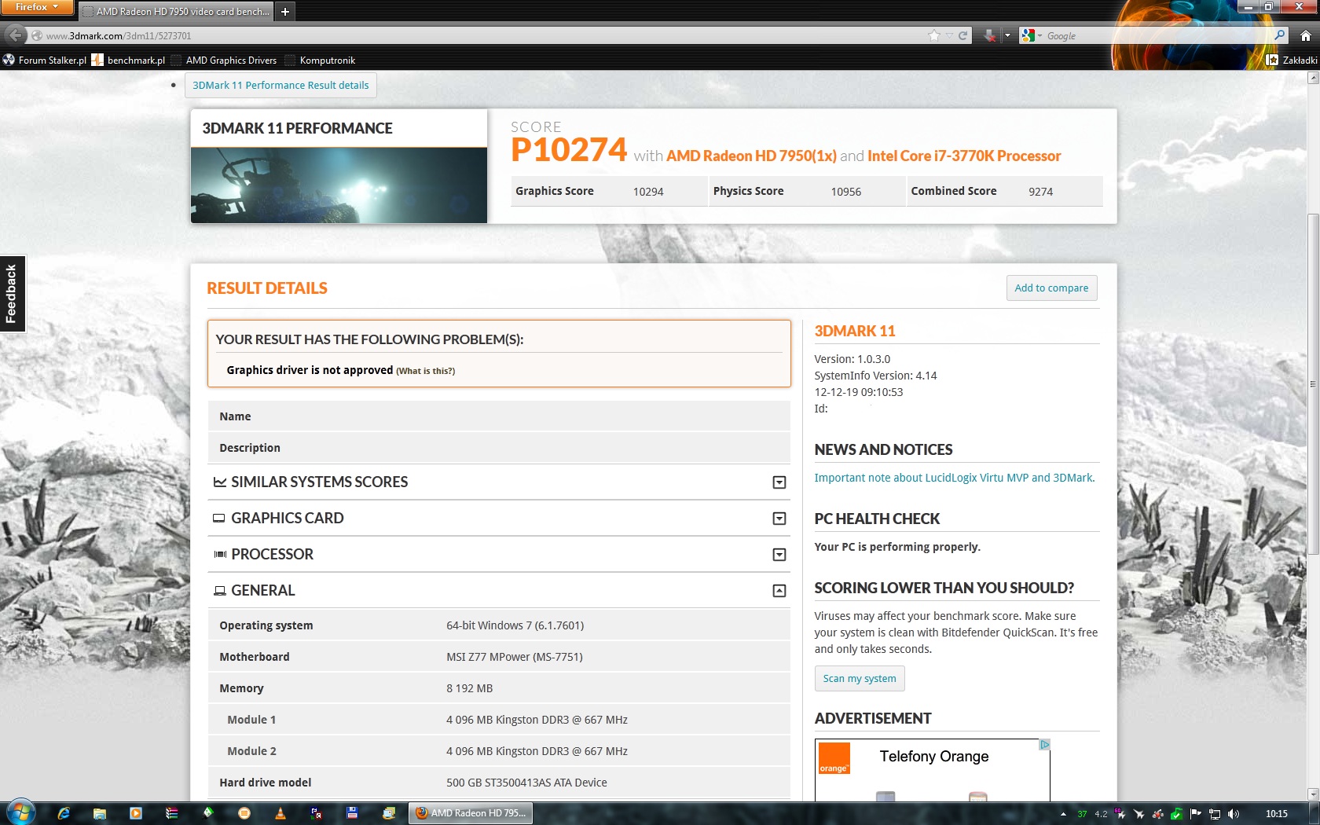Launch VLC from the taskbar cone icon
Screen dimensions: 1320x825
(x=280, y=813)
